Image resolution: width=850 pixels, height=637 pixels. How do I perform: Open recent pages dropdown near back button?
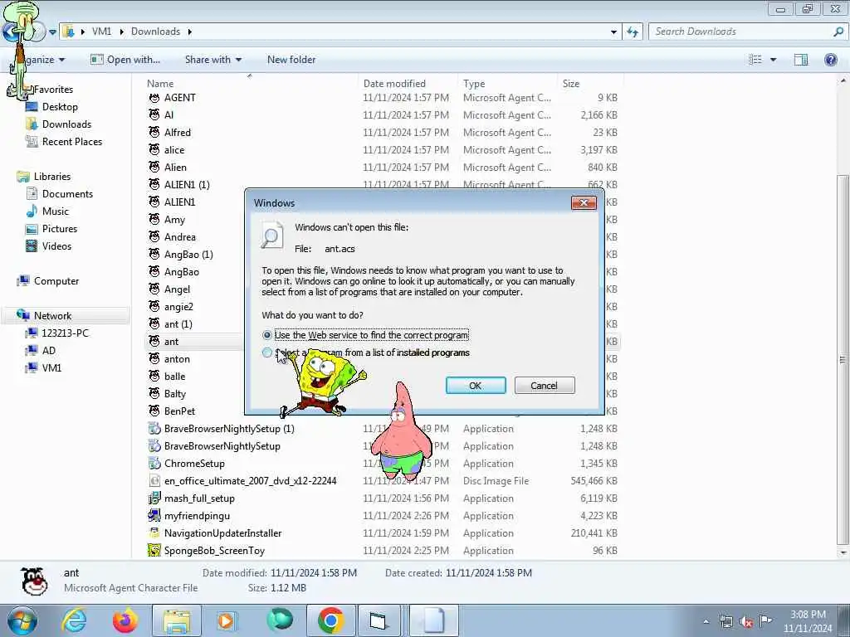(x=52, y=32)
